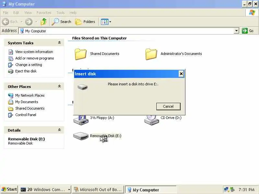Click Change a setting link

(28, 65)
